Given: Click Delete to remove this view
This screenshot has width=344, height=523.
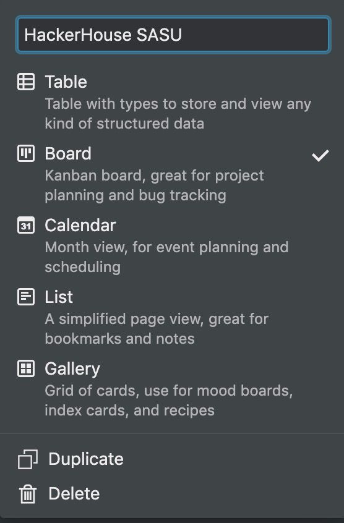Looking at the screenshot, I should pos(74,494).
